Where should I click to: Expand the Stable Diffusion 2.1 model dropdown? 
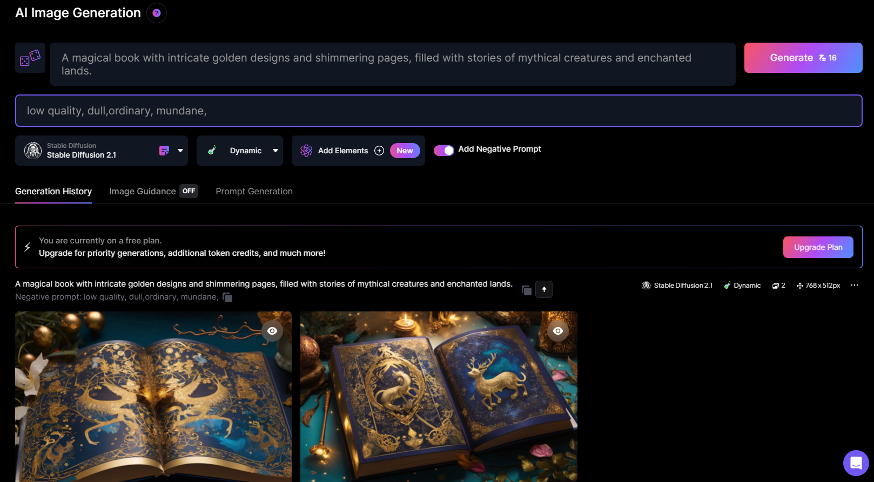click(x=180, y=151)
